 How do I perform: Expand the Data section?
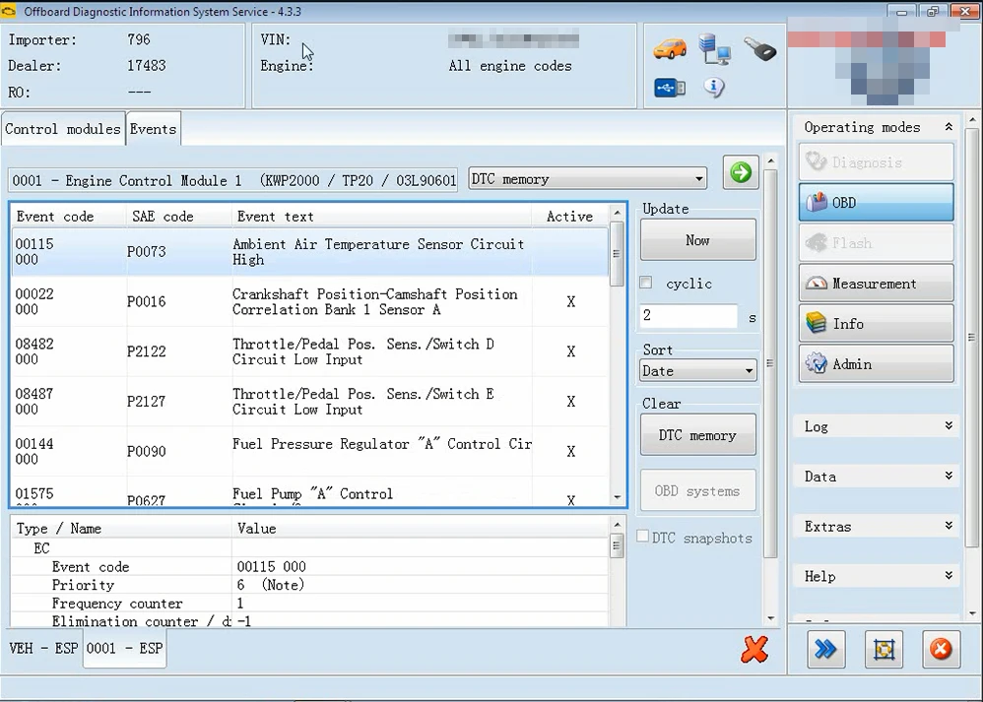click(x=876, y=477)
